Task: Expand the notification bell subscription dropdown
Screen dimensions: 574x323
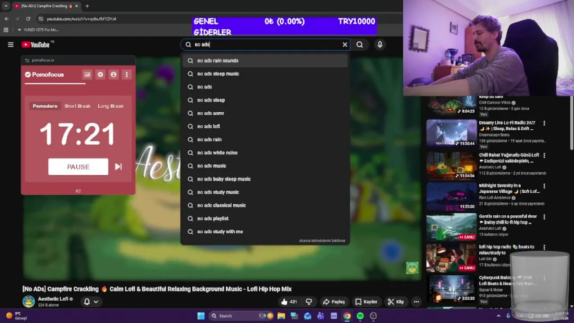Action: (91, 301)
